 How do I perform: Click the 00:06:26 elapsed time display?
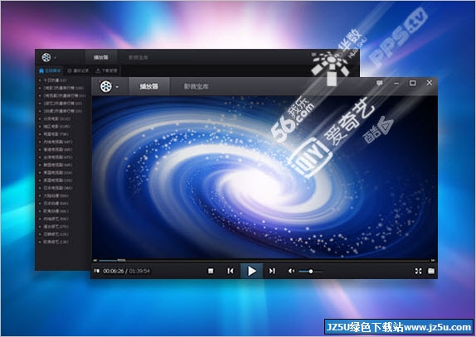click(114, 271)
